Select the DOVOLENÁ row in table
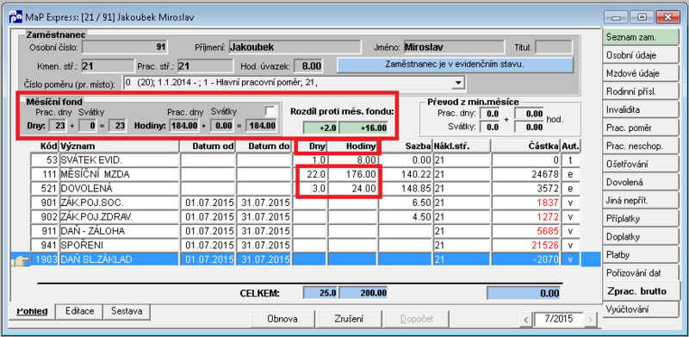 (x=306, y=189)
